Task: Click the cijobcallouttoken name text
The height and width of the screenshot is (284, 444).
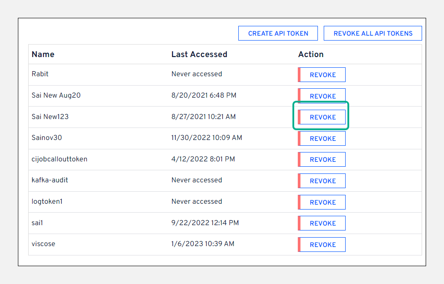Action: point(59,159)
